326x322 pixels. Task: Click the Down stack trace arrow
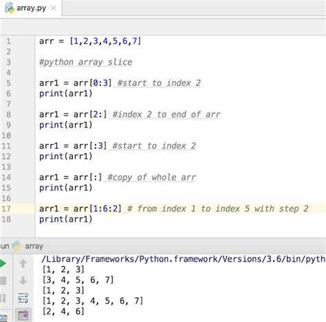coord(23,281)
